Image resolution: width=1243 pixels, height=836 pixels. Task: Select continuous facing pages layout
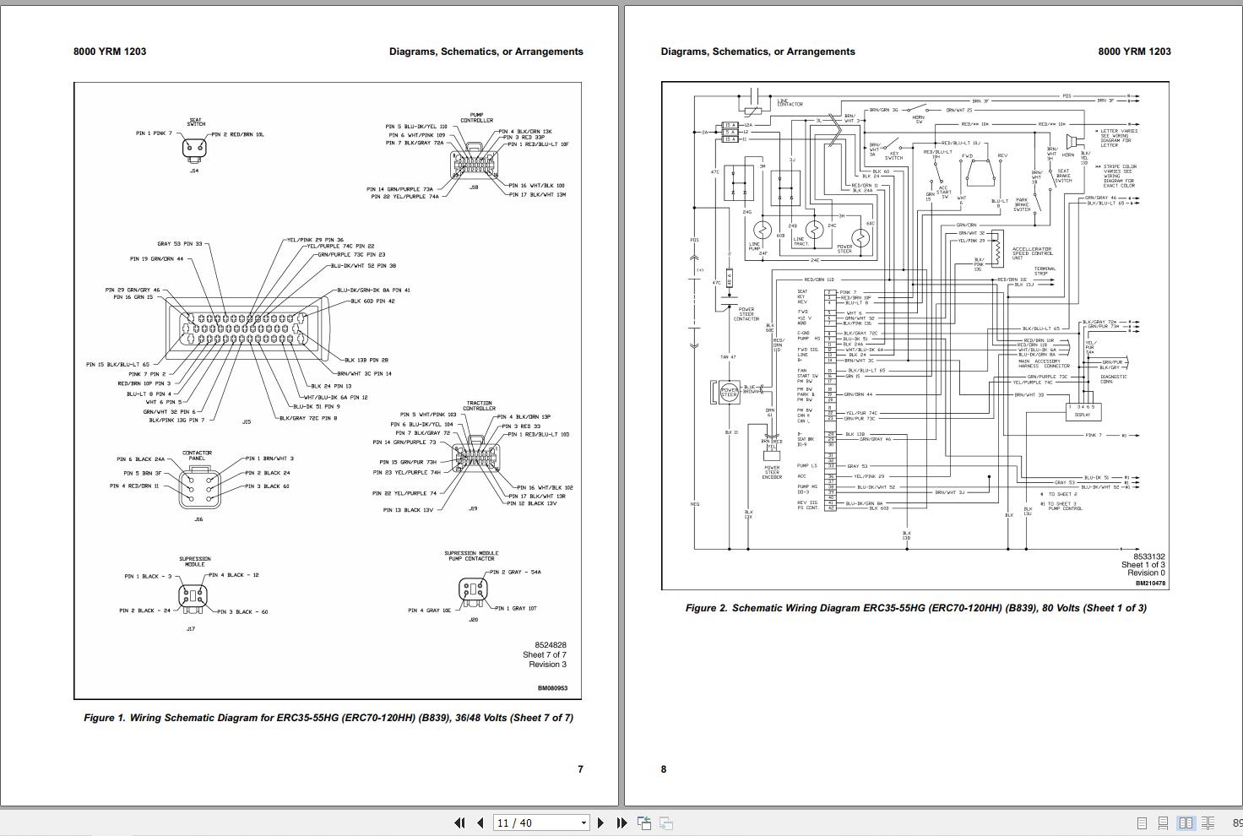pos(1208,823)
